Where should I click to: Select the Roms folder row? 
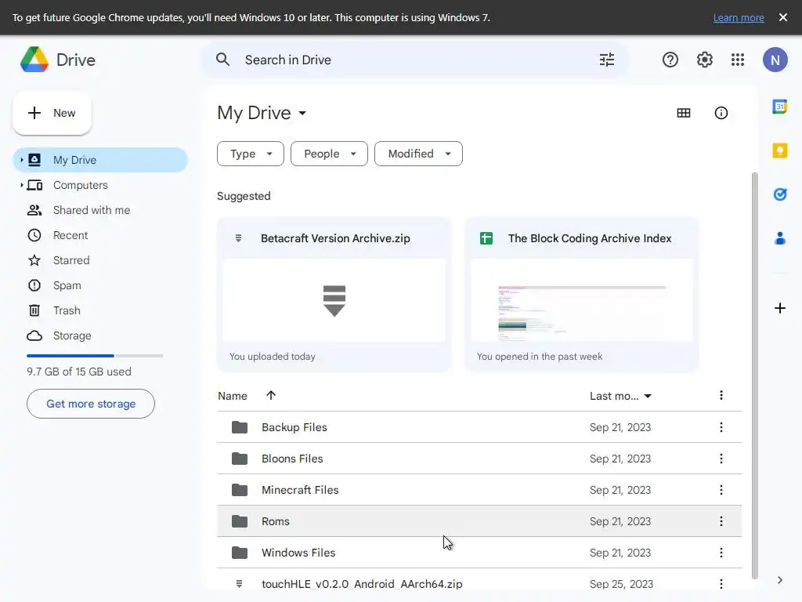[x=479, y=521]
